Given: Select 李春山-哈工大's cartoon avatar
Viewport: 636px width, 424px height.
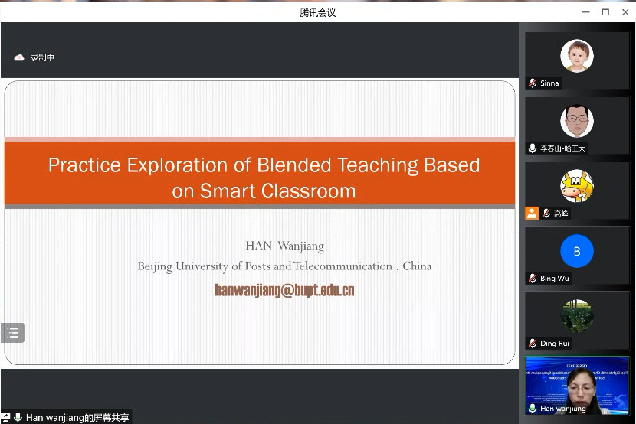Looking at the screenshot, I should (576, 121).
